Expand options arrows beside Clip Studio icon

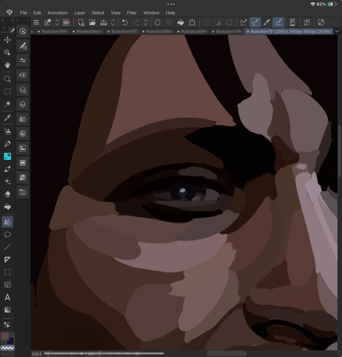click(x=57, y=22)
